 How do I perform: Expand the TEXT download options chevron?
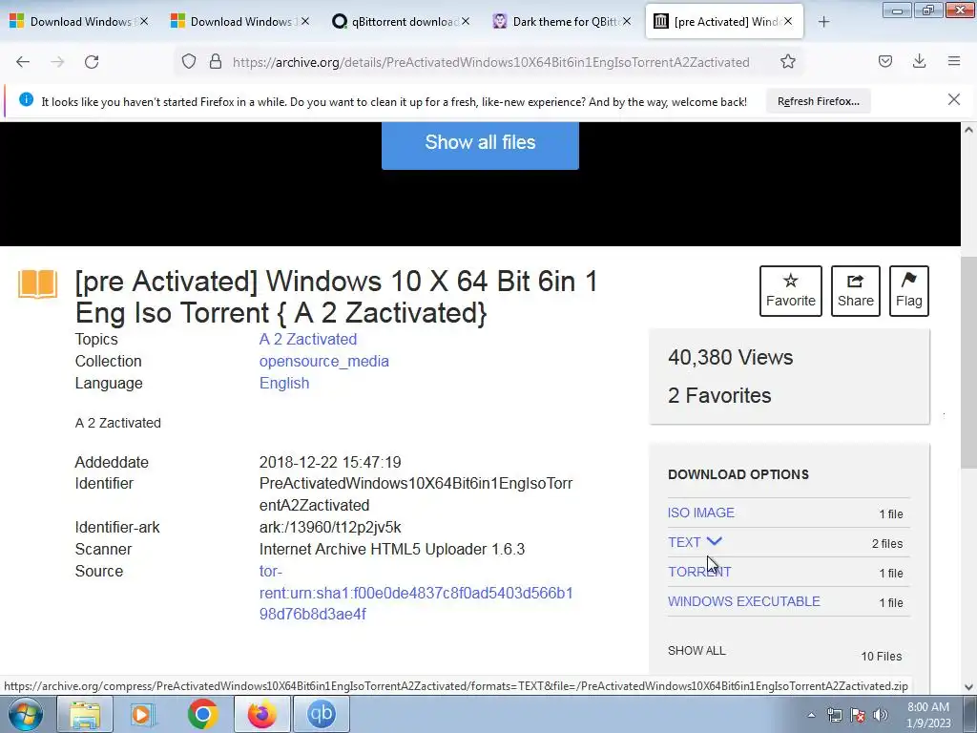pyautogui.click(x=714, y=541)
